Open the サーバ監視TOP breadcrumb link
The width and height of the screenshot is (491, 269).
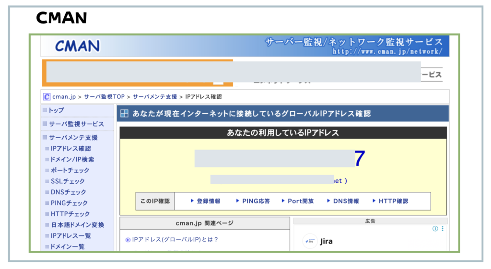[x=104, y=97]
